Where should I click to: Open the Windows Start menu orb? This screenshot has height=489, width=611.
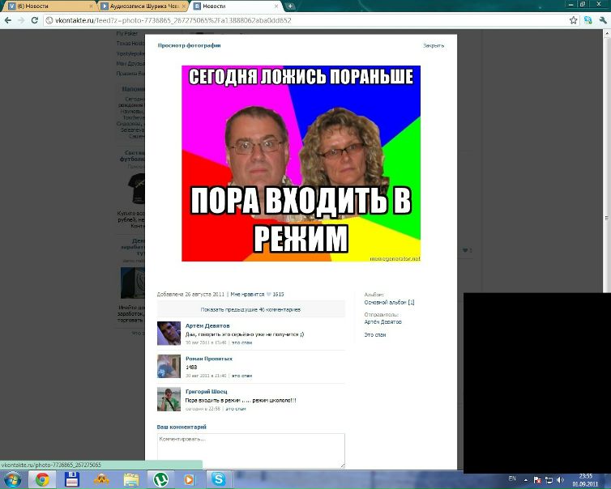(x=14, y=478)
